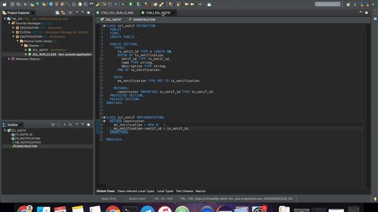Select ZCL_RUN_CLASS in Project Explorer tree
Viewport: 378px width, 212px height.
[47, 55]
